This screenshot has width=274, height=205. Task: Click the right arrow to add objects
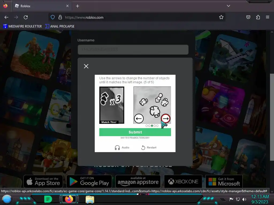coord(165,119)
